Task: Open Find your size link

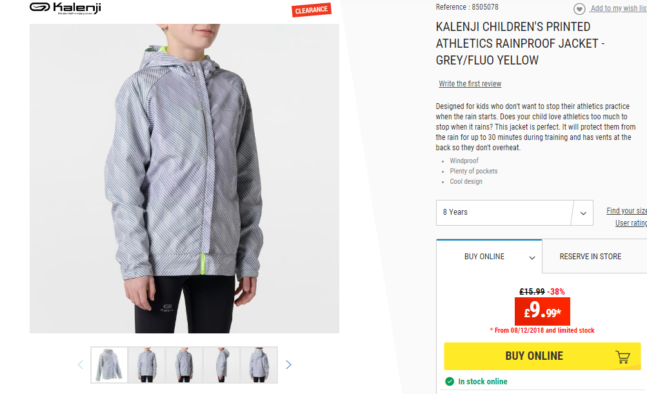Action: (626, 211)
